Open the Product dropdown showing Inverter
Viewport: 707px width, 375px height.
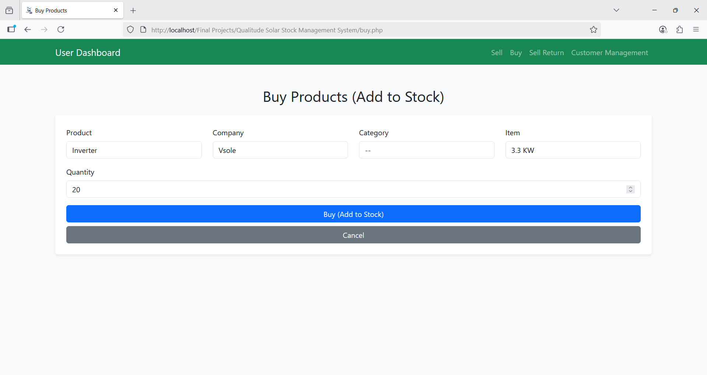[x=134, y=150]
